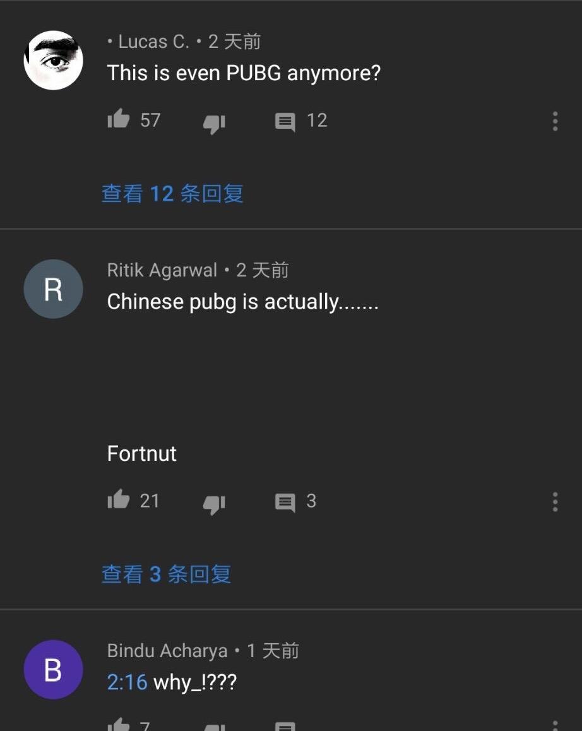Expand the 12 replies under Lucas C.
The width and height of the screenshot is (582, 731).
[x=172, y=193]
